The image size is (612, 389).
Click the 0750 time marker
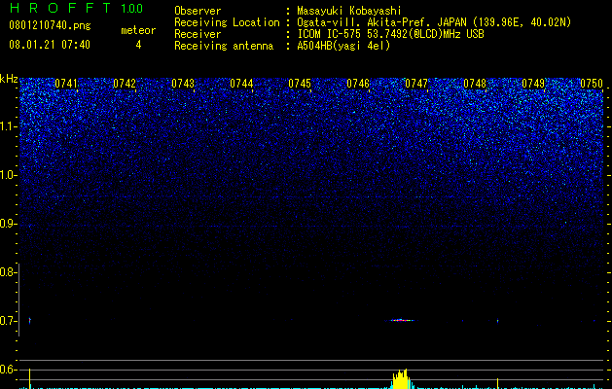coord(592,84)
